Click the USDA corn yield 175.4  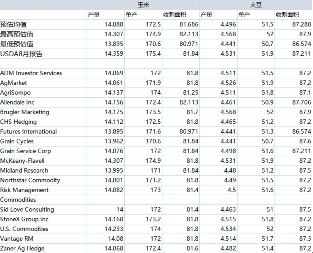(x=153, y=54)
